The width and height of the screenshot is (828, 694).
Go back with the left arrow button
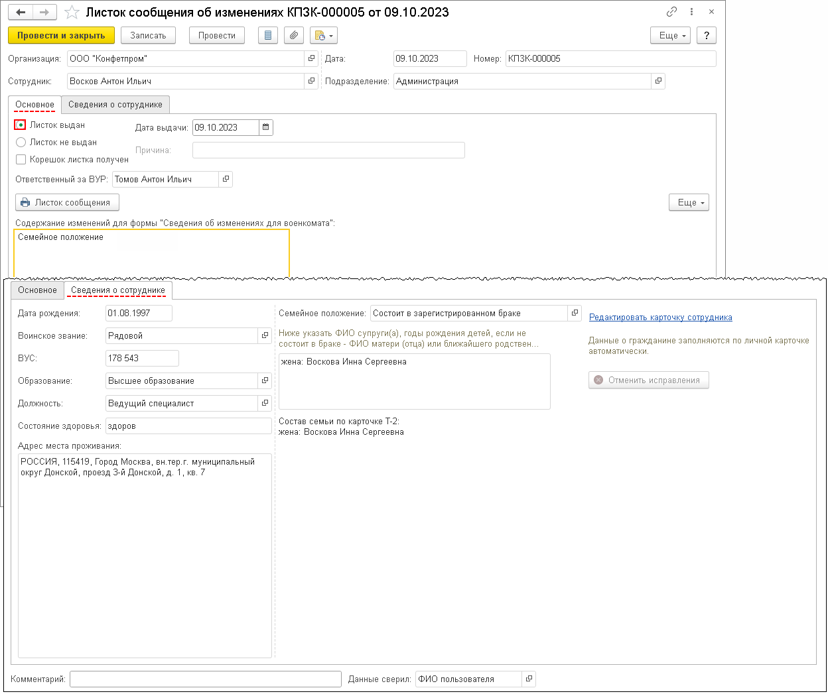tap(21, 13)
